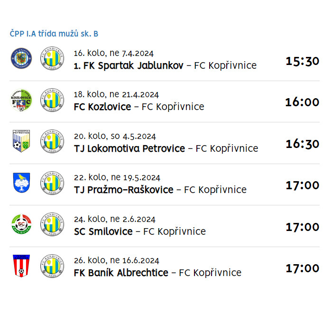Click FC Kopřivnice logo in 16. kolo row

(52, 58)
